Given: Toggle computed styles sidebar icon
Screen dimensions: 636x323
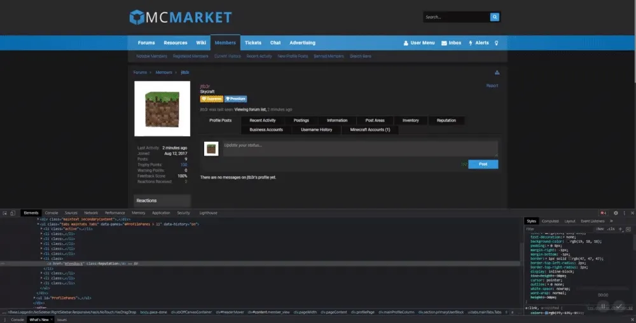Looking at the screenshot, I should pos(628,229).
